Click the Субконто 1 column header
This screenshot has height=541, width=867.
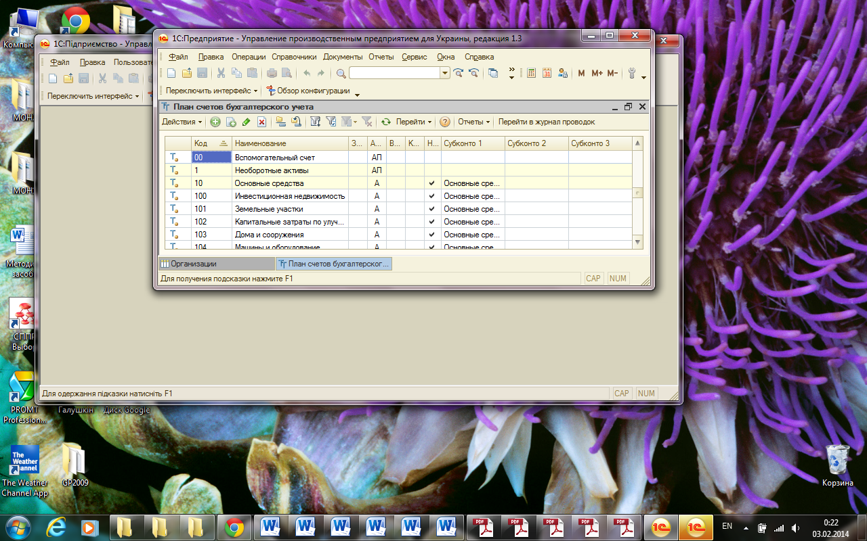tap(473, 143)
